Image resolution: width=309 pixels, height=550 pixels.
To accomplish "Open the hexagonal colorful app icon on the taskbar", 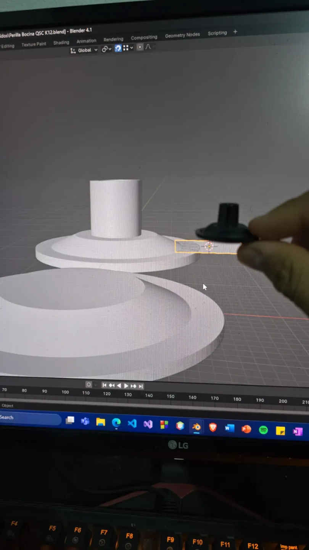I will click(180, 425).
